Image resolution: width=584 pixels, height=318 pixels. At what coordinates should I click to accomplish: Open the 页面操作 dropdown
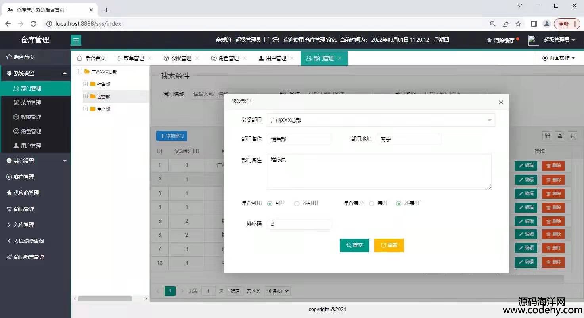(559, 58)
